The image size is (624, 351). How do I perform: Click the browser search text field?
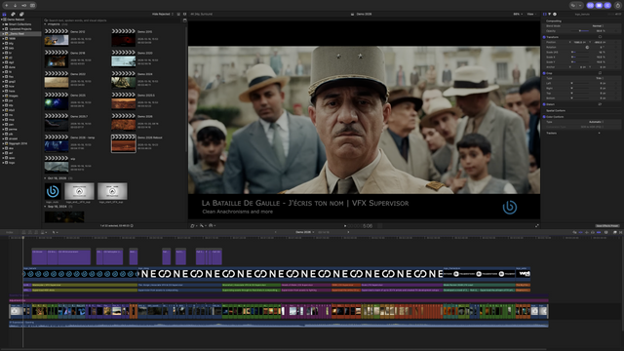(113, 19)
